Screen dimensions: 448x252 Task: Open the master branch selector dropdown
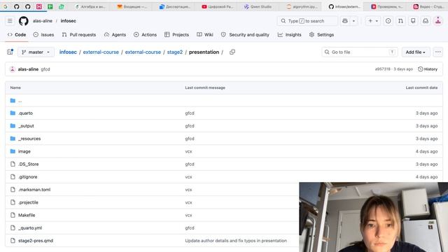coord(36,52)
